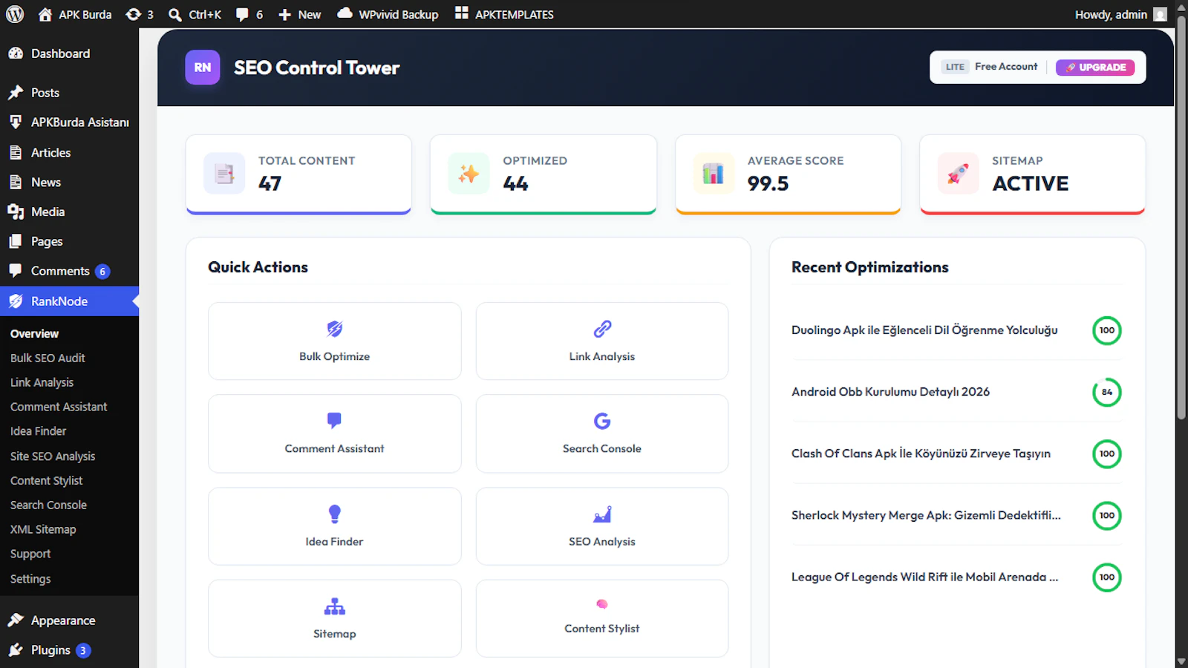Select Content Stylist submenu item
Viewport: 1188px width, 668px height.
46,480
